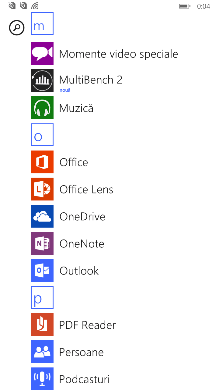The image size is (219, 390).
Task: Open the Office Lens icon
Action: (x=42, y=189)
